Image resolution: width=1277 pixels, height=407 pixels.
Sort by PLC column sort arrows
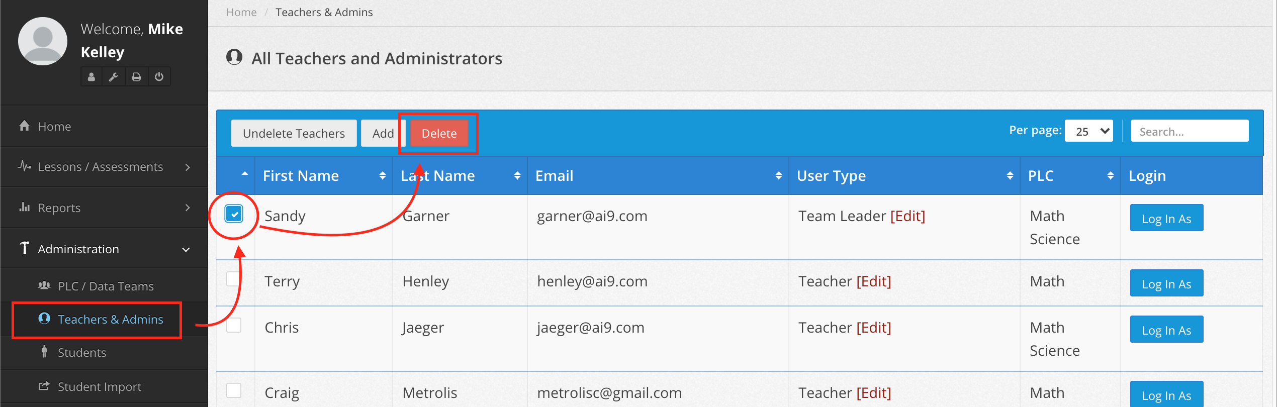tap(1110, 175)
